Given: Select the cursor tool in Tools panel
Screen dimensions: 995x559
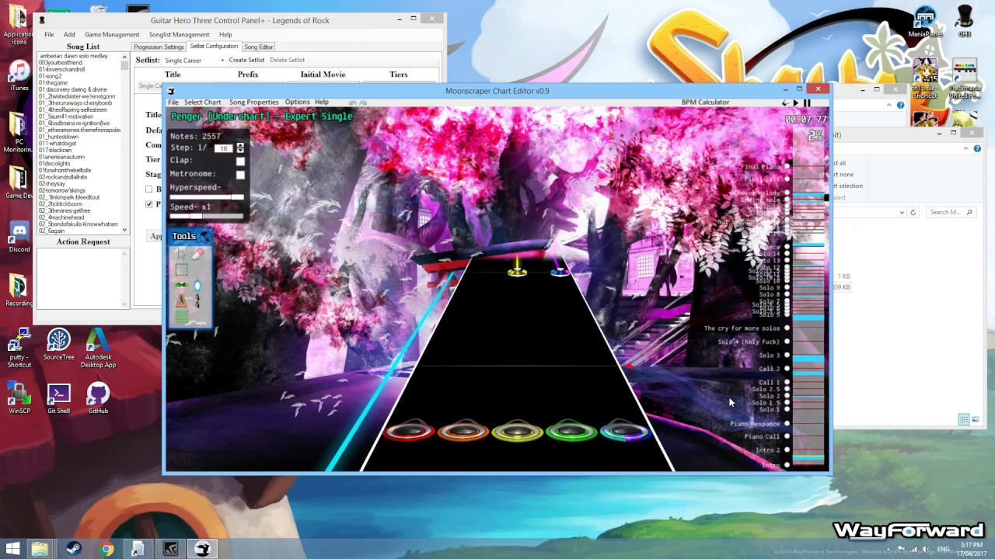Looking at the screenshot, I should [x=181, y=254].
